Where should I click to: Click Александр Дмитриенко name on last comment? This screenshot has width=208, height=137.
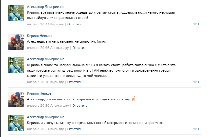45,117
